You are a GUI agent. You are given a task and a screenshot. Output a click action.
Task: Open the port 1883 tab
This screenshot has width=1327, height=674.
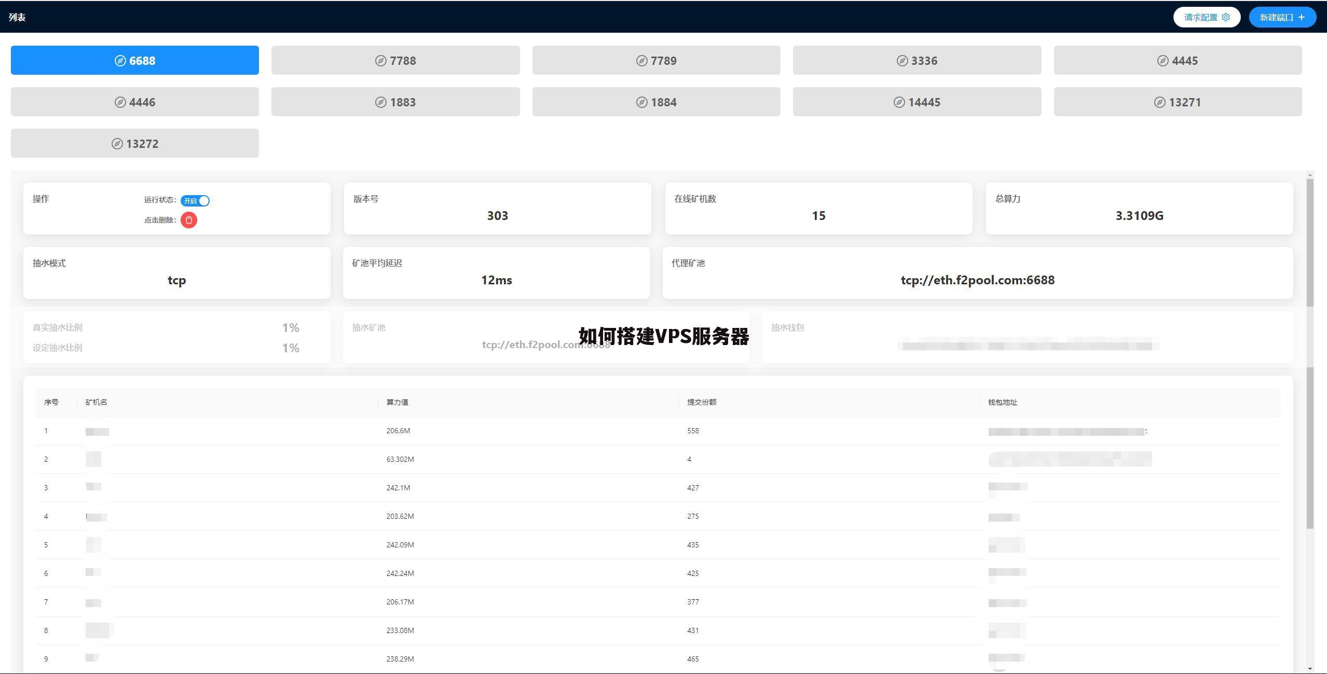(395, 102)
